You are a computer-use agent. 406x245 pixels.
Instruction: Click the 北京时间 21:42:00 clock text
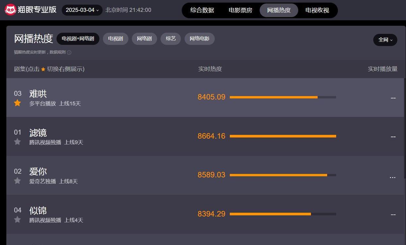pyautogui.click(x=128, y=10)
